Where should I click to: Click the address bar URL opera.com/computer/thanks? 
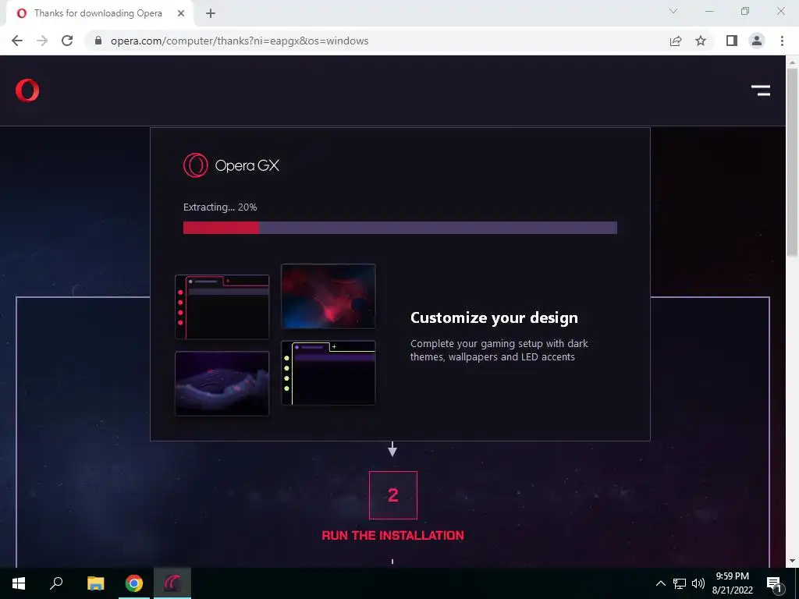(240, 41)
